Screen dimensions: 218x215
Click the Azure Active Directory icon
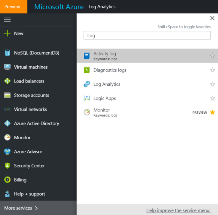point(7,123)
